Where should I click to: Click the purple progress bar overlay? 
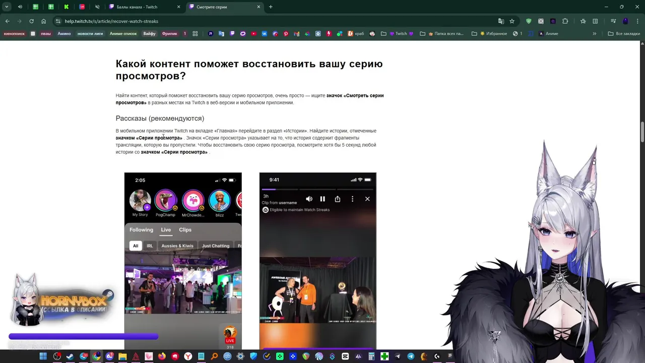click(x=83, y=336)
